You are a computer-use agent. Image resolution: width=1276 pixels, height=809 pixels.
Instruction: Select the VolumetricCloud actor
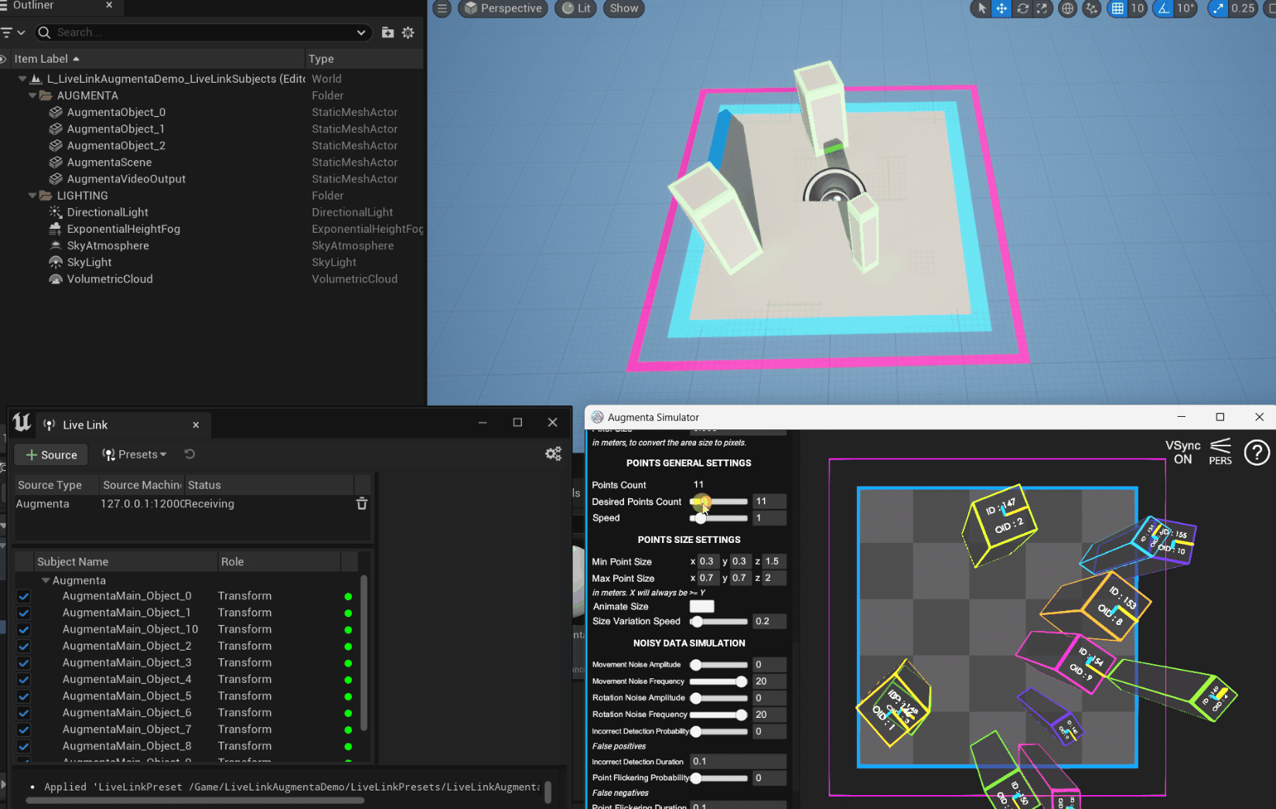coord(110,279)
